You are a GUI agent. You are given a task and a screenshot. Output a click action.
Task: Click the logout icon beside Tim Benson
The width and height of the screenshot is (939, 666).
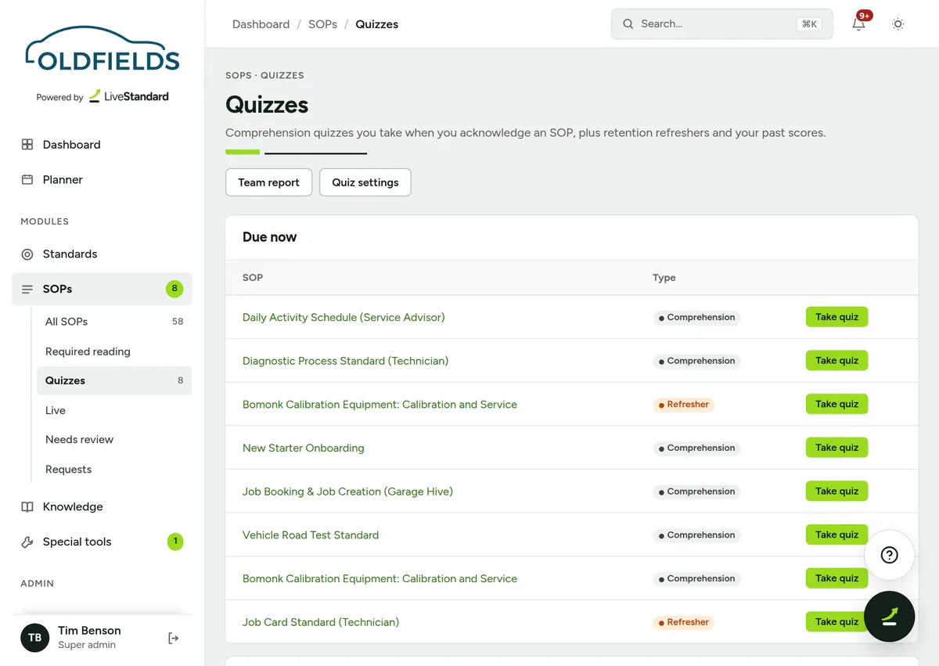174,639
